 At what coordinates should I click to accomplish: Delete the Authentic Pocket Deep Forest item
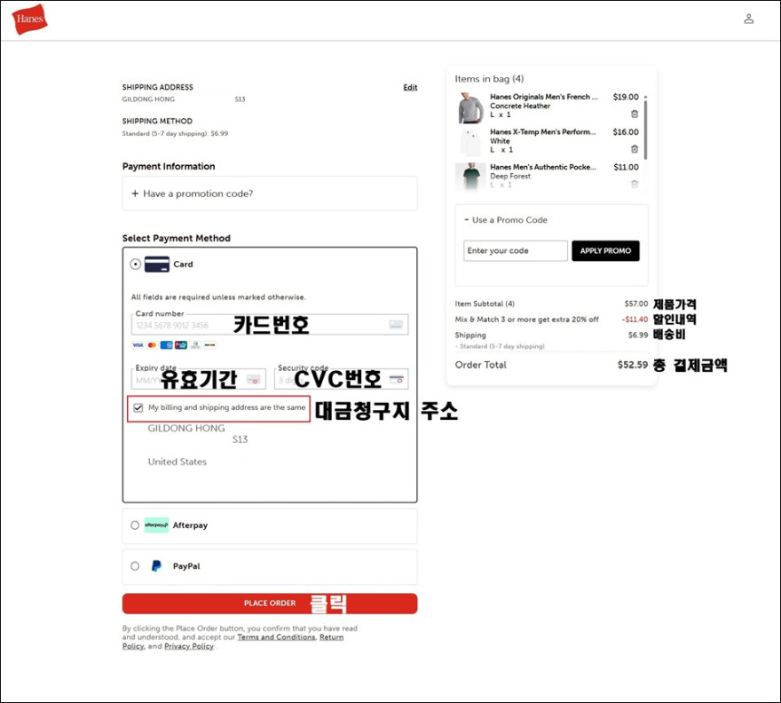635,184
